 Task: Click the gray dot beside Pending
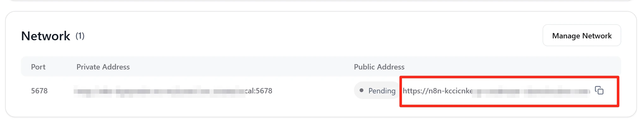[361, 91]
